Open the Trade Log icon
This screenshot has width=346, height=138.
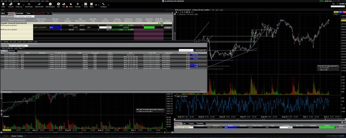19,5
